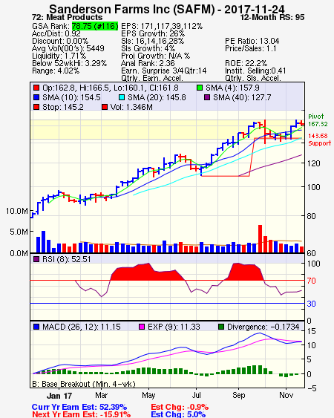The width and height of the screenshot is (334, 418).
Task: Click the green SMA (4) legend swatch
Action: [x=200, y=88]
